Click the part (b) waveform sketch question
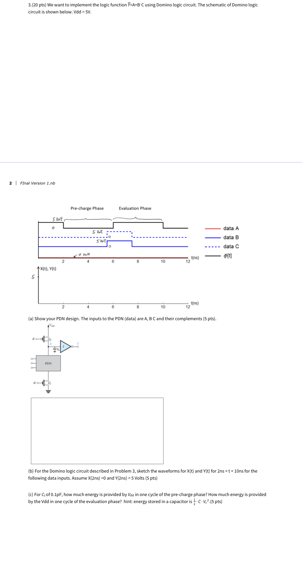302x565 pixels. click(143, 475)
